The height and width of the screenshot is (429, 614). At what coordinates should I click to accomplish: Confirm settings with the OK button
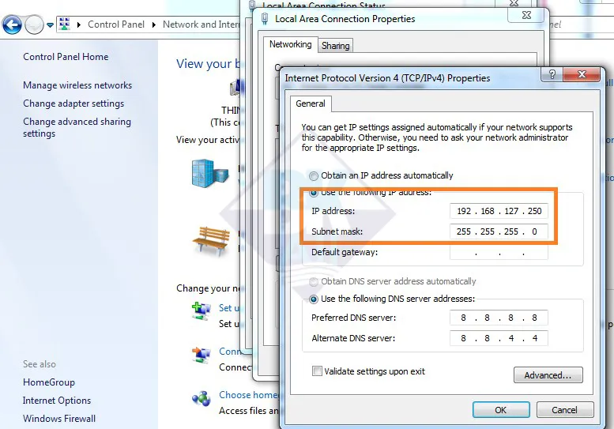click(500, 410)
